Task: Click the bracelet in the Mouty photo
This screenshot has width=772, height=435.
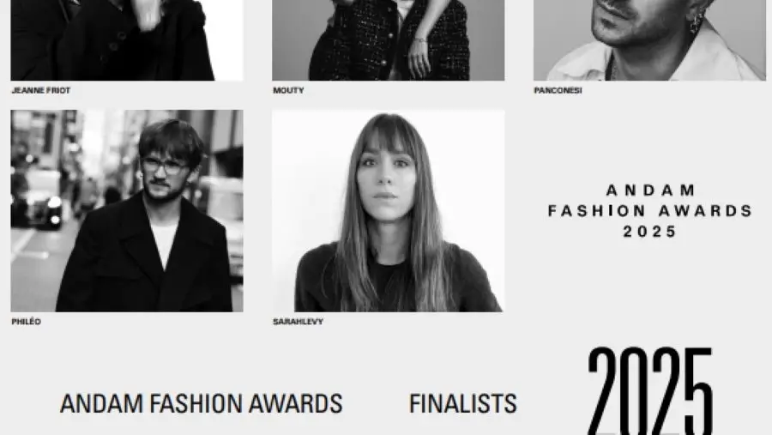Action: click(420, 40)
